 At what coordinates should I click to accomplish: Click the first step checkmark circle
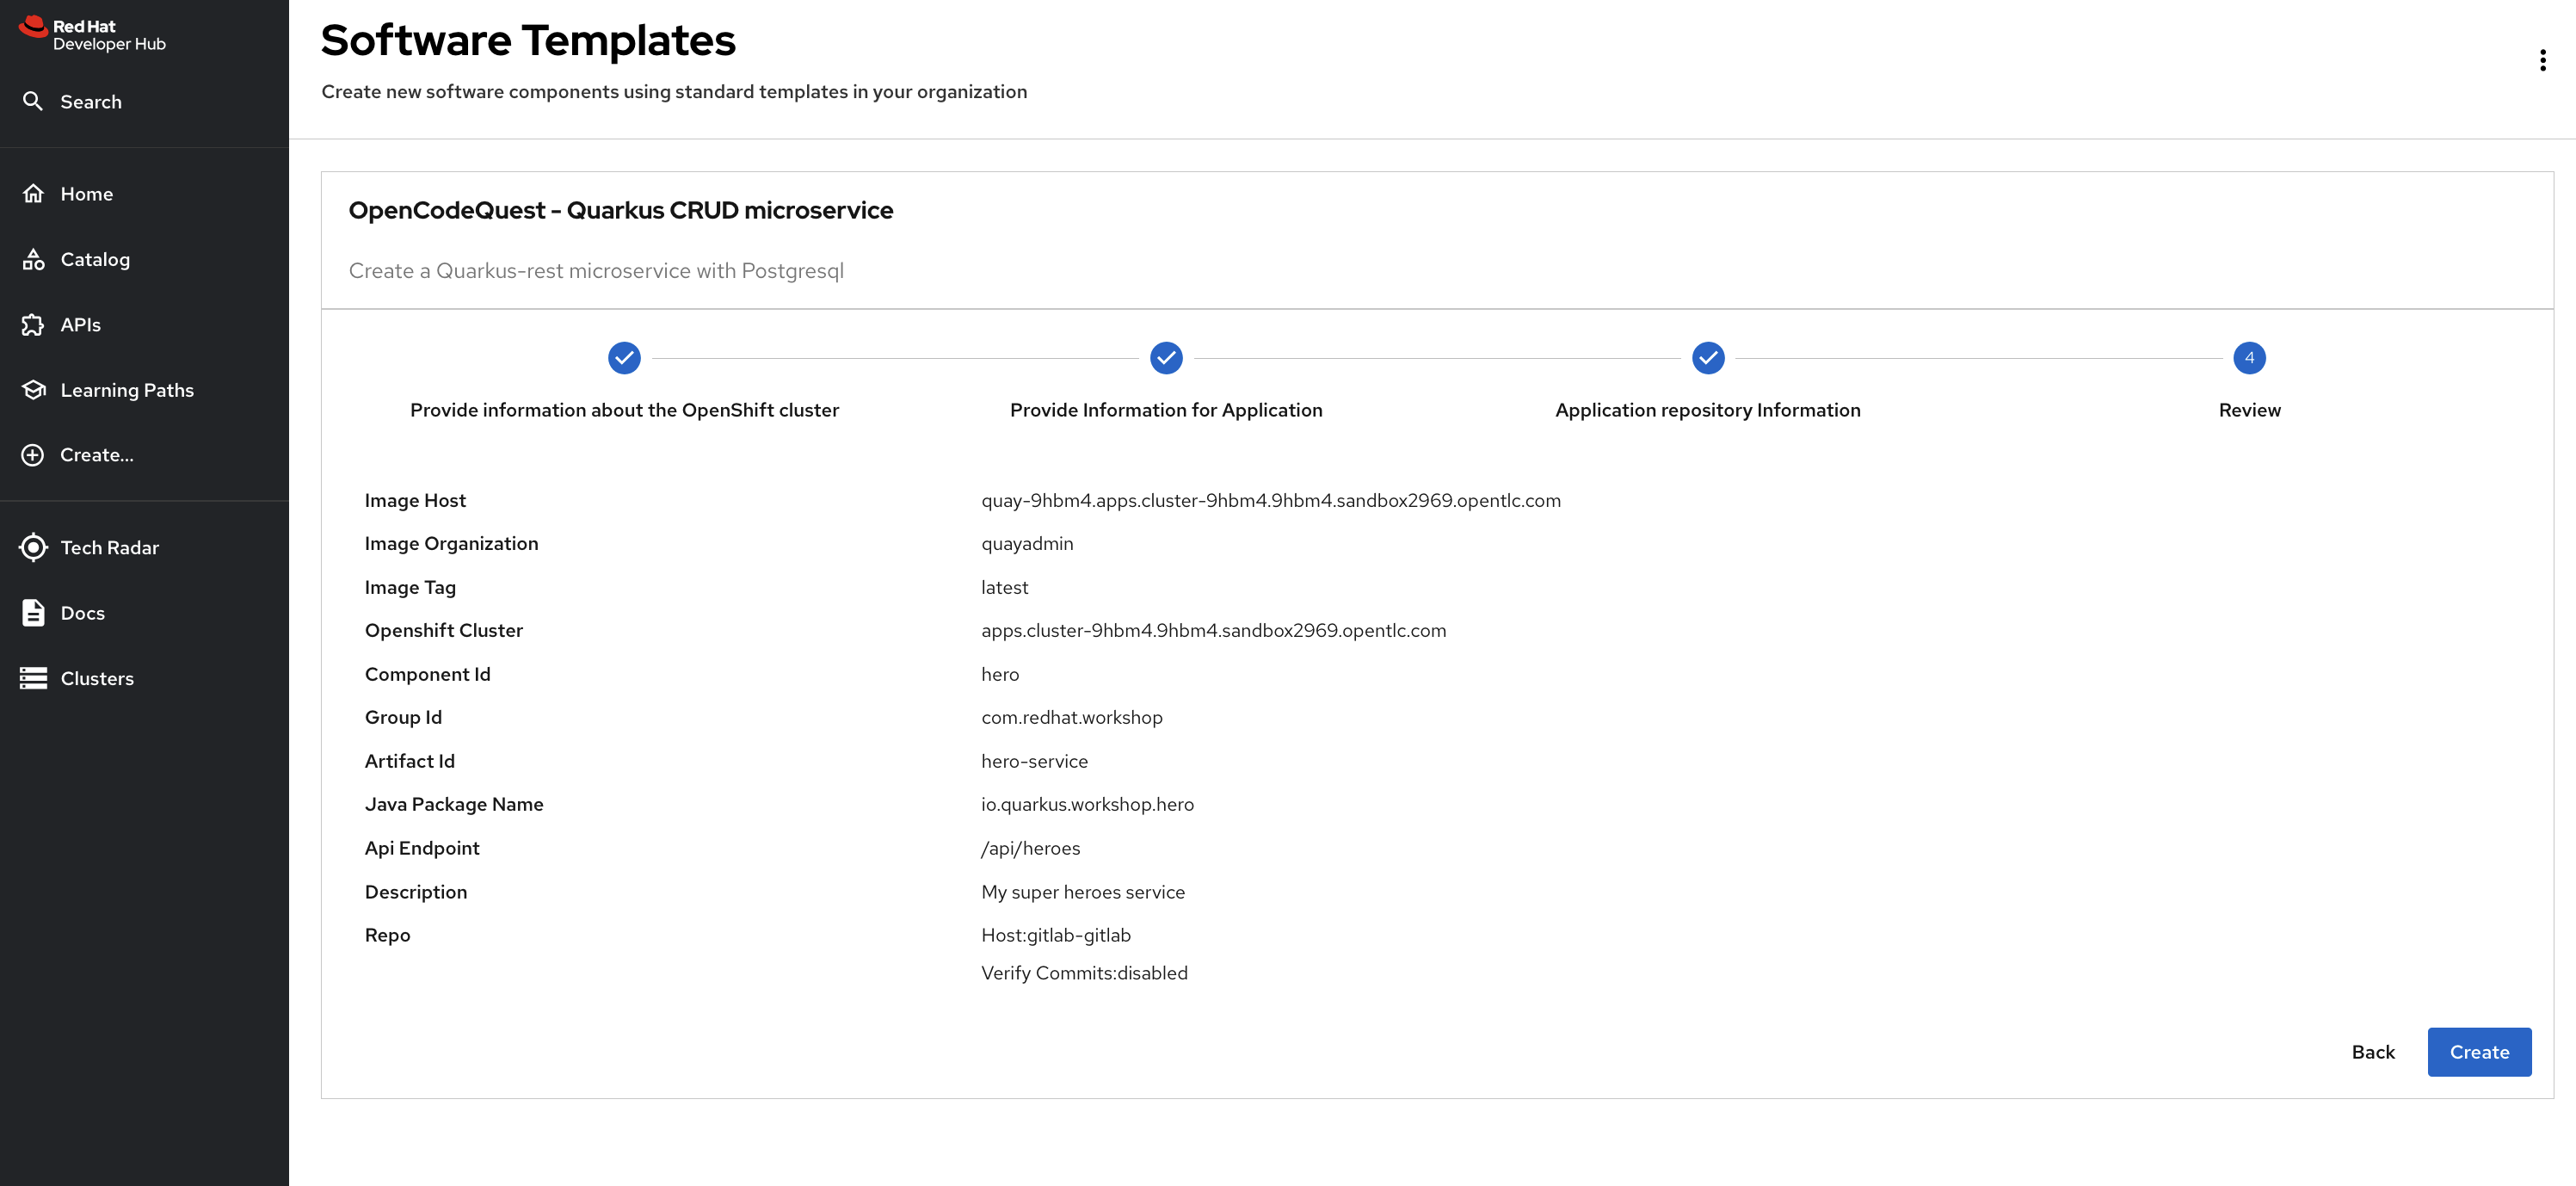(624, 358)
